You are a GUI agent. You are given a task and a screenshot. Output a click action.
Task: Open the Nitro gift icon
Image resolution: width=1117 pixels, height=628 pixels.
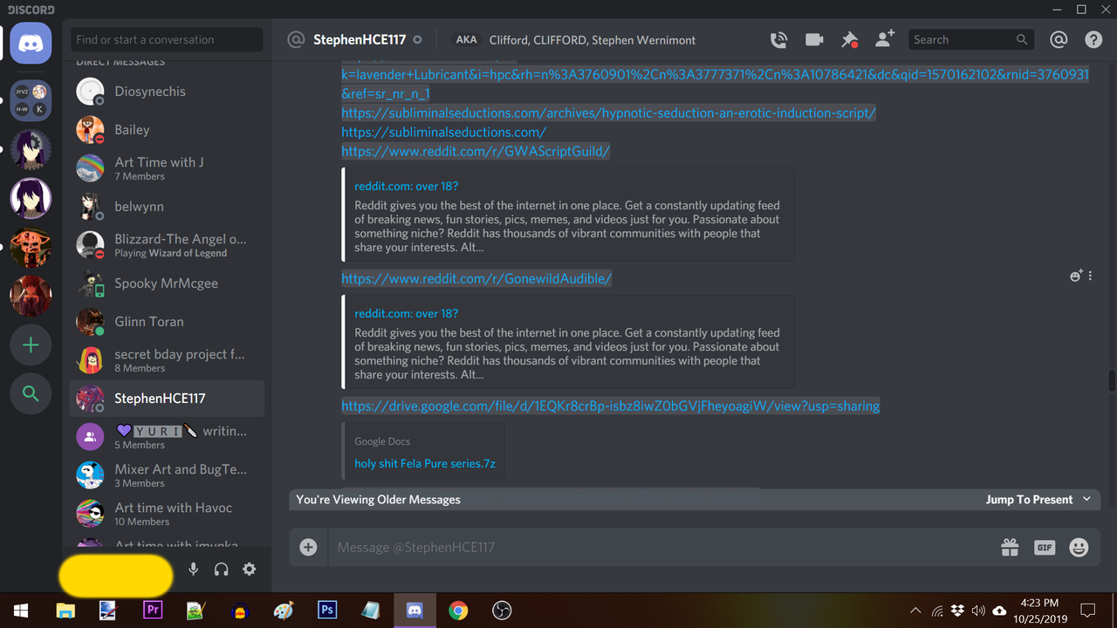[x=1010, y=547]
